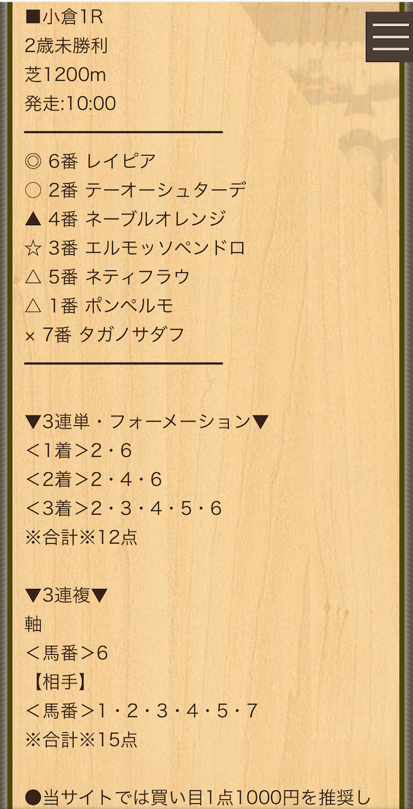This screenshot has height=809, width=413.
Task: Tap the 3連単・フォーメーション heading
Action: [146, 422]
